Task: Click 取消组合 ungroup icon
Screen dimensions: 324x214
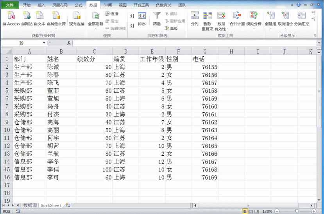Action: coord(285,20)
